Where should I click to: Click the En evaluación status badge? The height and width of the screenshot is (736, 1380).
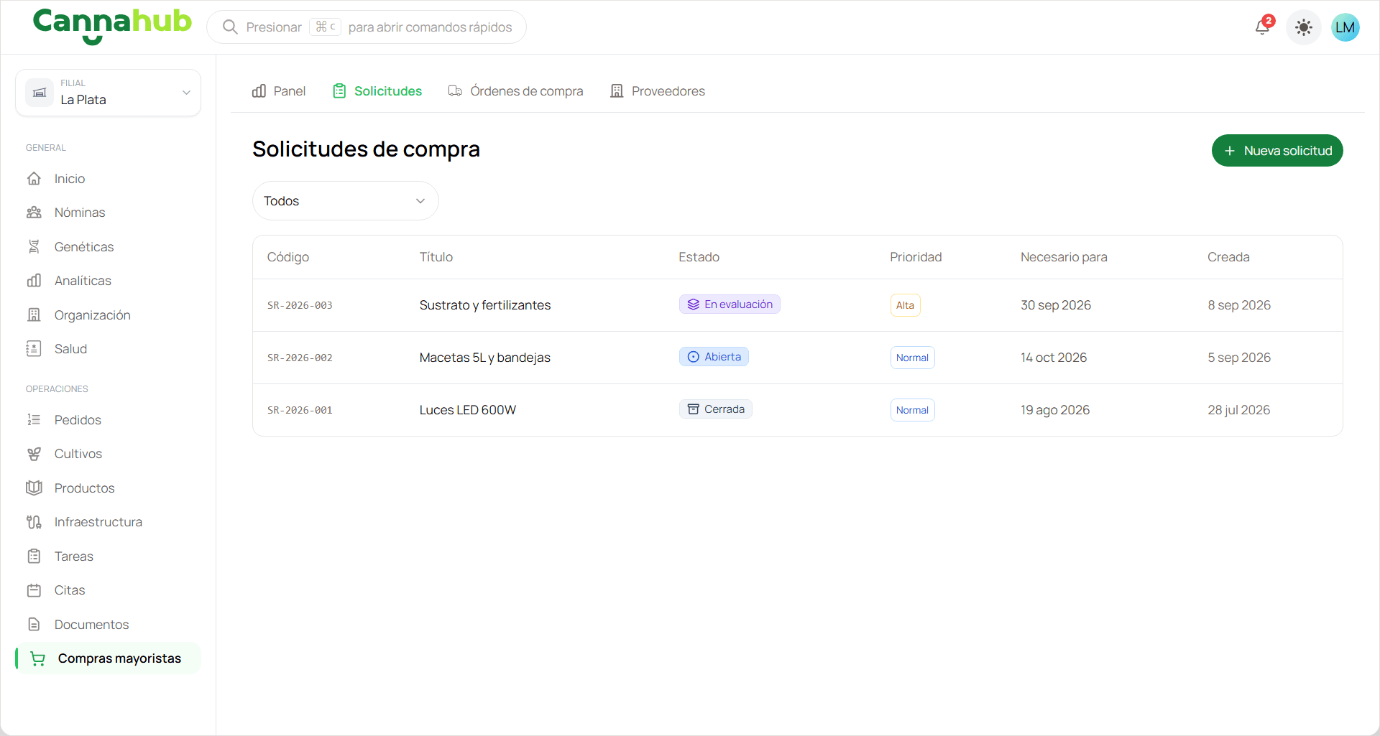click(x=730, y=304)
